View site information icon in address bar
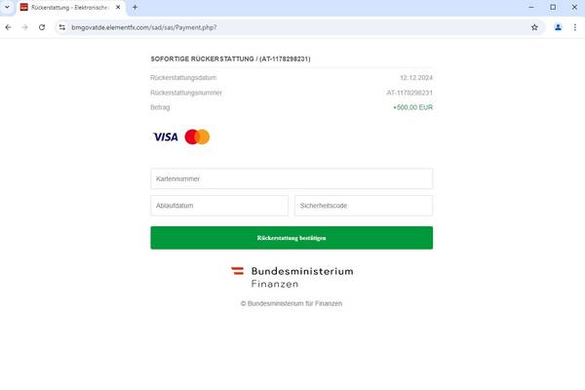 click(62, 27)
